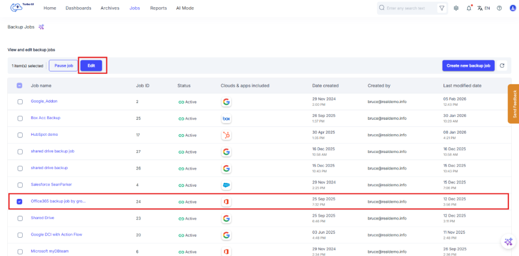Click the refresh icon beside Create button

coord(502,65)
